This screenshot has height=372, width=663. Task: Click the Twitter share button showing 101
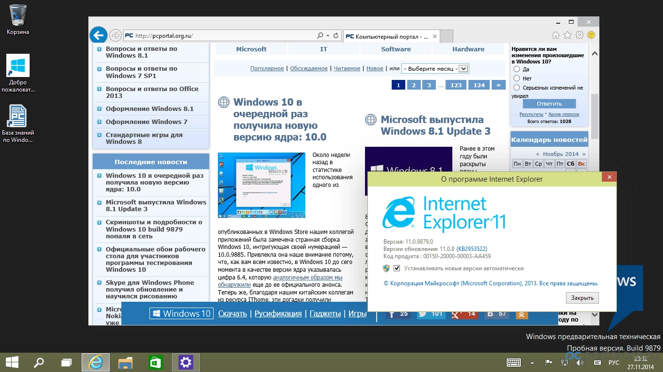click(430, 314)
